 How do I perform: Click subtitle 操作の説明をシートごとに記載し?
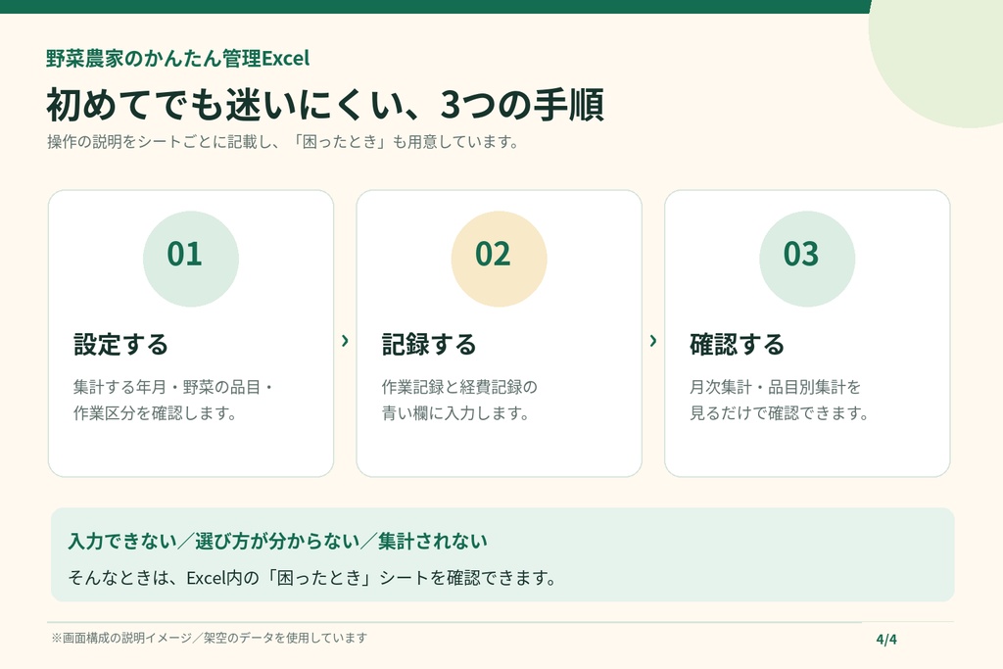pyautogui.click(x=162, y=141)
